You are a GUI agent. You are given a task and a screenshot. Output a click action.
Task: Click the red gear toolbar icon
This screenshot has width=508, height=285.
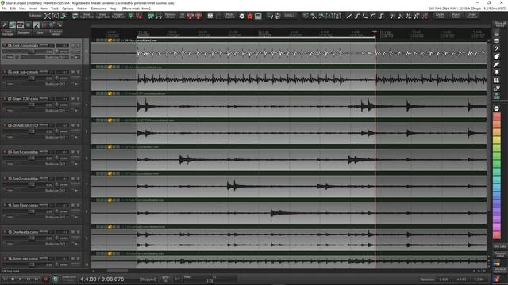250,16
